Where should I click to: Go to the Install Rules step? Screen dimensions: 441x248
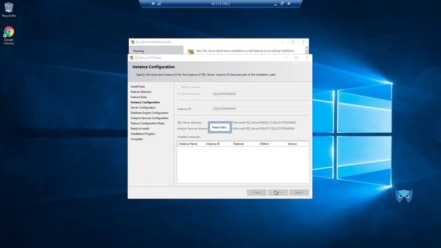tap(138, 87)
